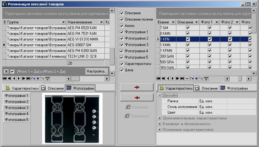Open the Фото 2 column filter dropdown
This screenshot has height=147, width=259.
(x=237, y=22)
